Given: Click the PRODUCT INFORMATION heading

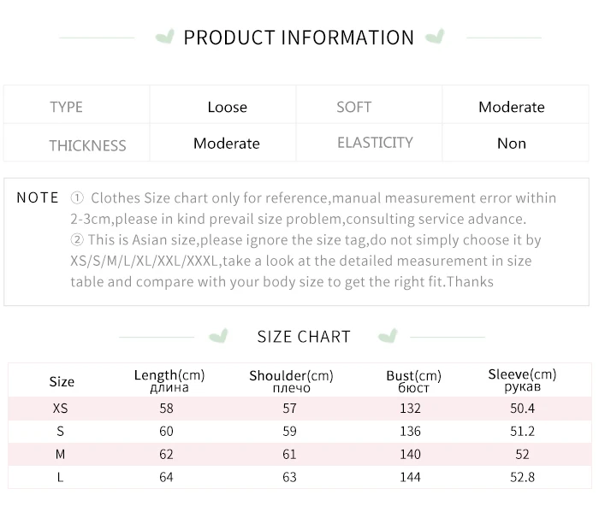Looking at the screenshot, I should (x=299, y=38).
